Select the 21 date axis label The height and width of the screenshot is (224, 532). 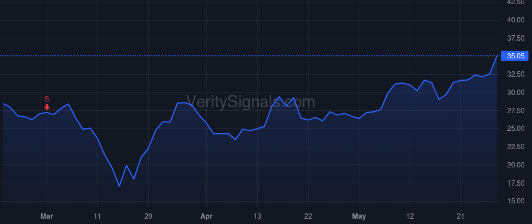click(460, 216)
